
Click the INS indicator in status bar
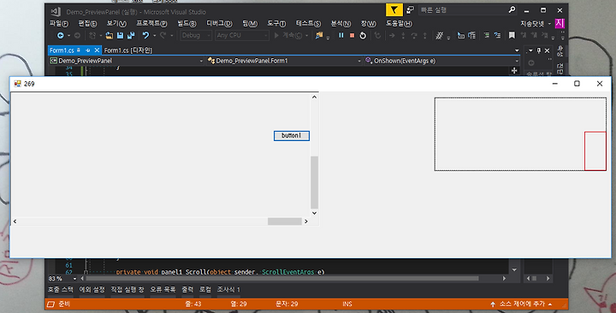(x=346, y=304)
